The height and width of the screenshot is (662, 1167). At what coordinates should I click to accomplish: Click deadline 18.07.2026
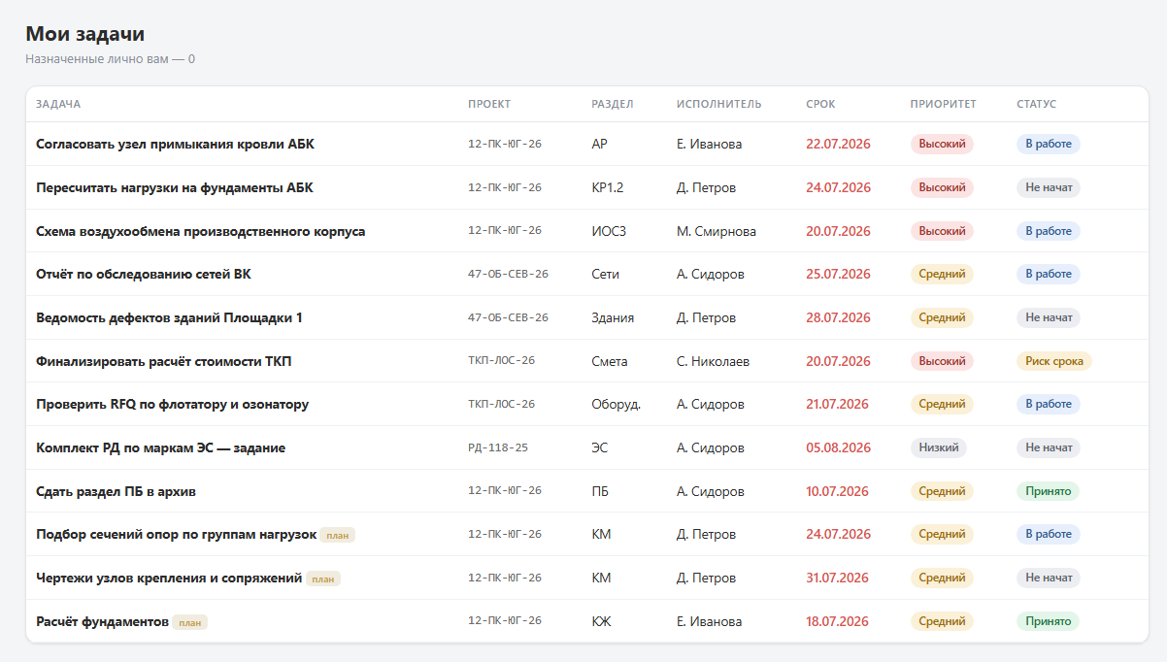click(837, 621)
